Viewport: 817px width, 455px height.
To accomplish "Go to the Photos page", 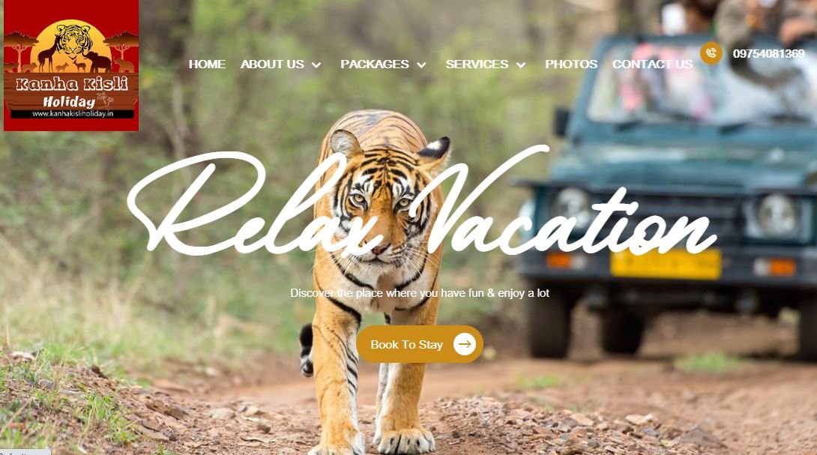I will click(571, 64).
